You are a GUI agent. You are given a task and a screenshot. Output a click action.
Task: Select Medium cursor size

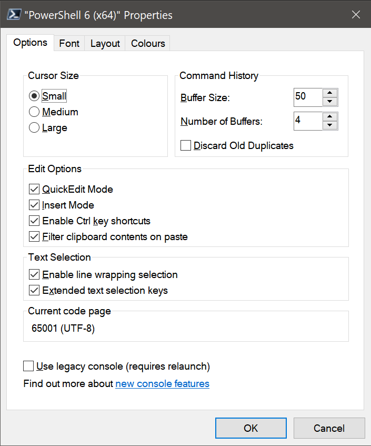[x=34, y=112]
